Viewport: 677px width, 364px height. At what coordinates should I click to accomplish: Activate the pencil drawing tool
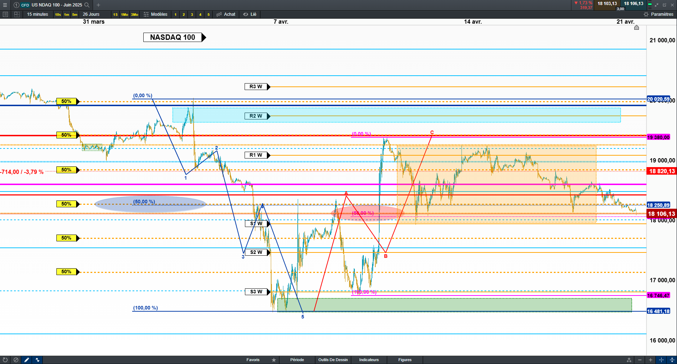pos(27,360)
